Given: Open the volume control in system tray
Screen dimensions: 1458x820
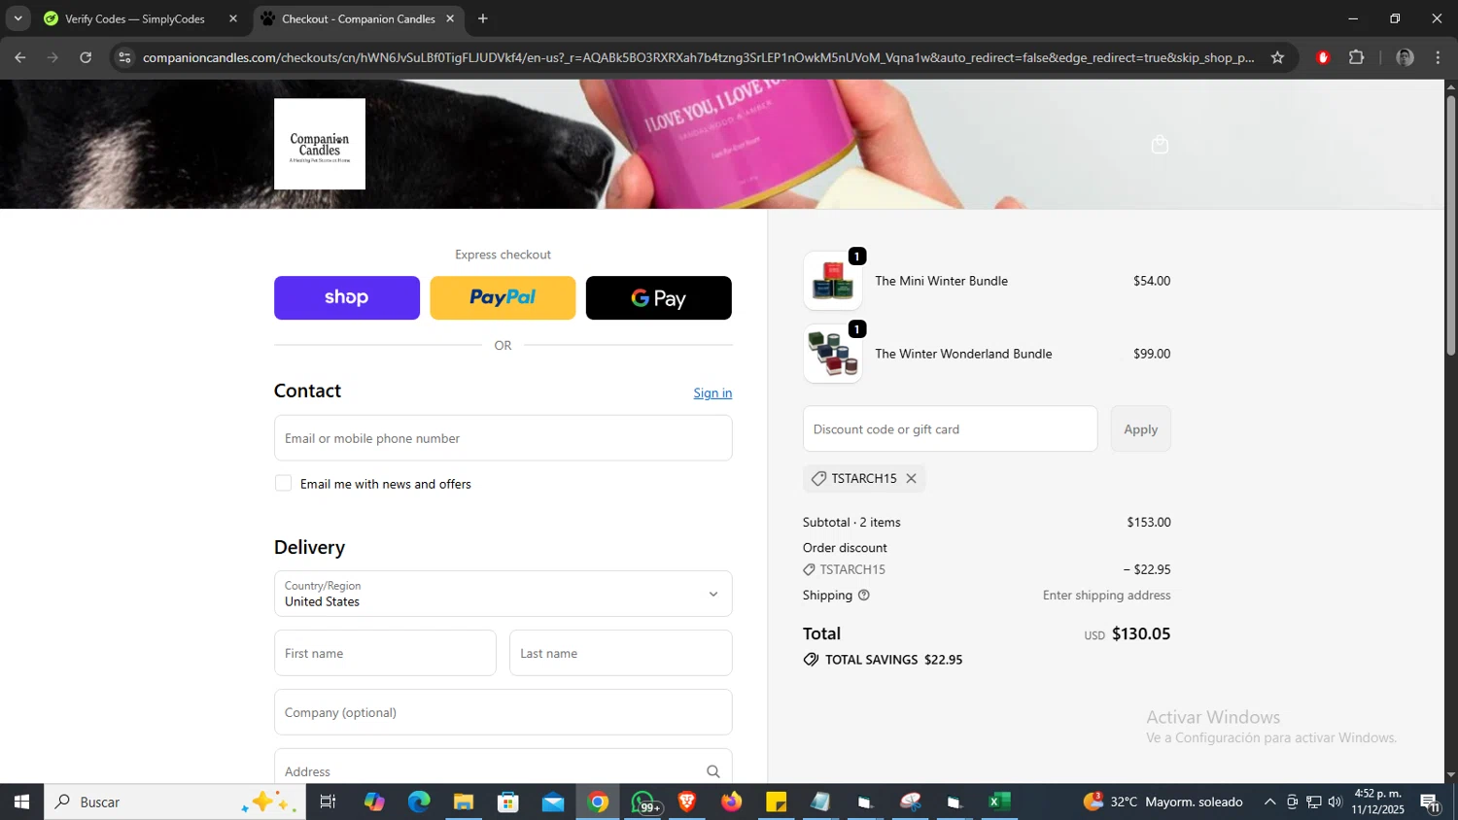Looking at the screenshot, I should 1335,802.
